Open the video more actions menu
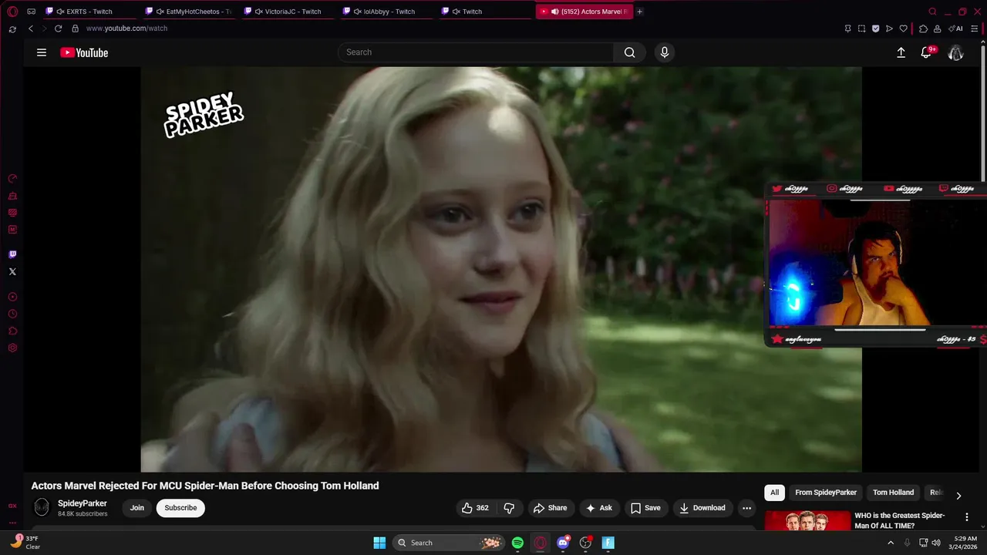The height and width of the screenshot is (555, 987). [x=746, y=508]
